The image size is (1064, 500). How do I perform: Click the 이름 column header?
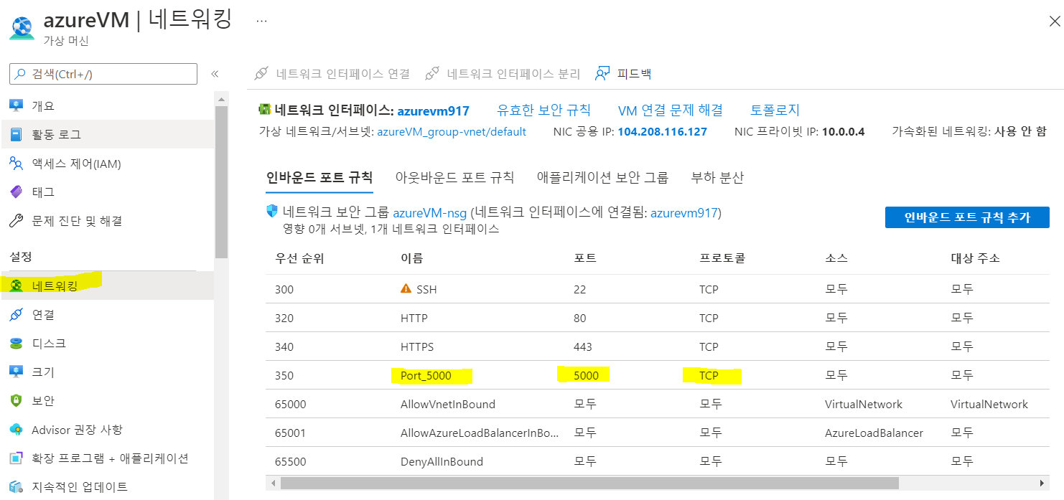coord(411,258)
